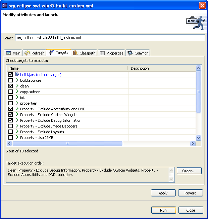Click the Refresh tab arrows icon
Image resolution: width=208 pixels, height=219 pixels.
(27, 53)
